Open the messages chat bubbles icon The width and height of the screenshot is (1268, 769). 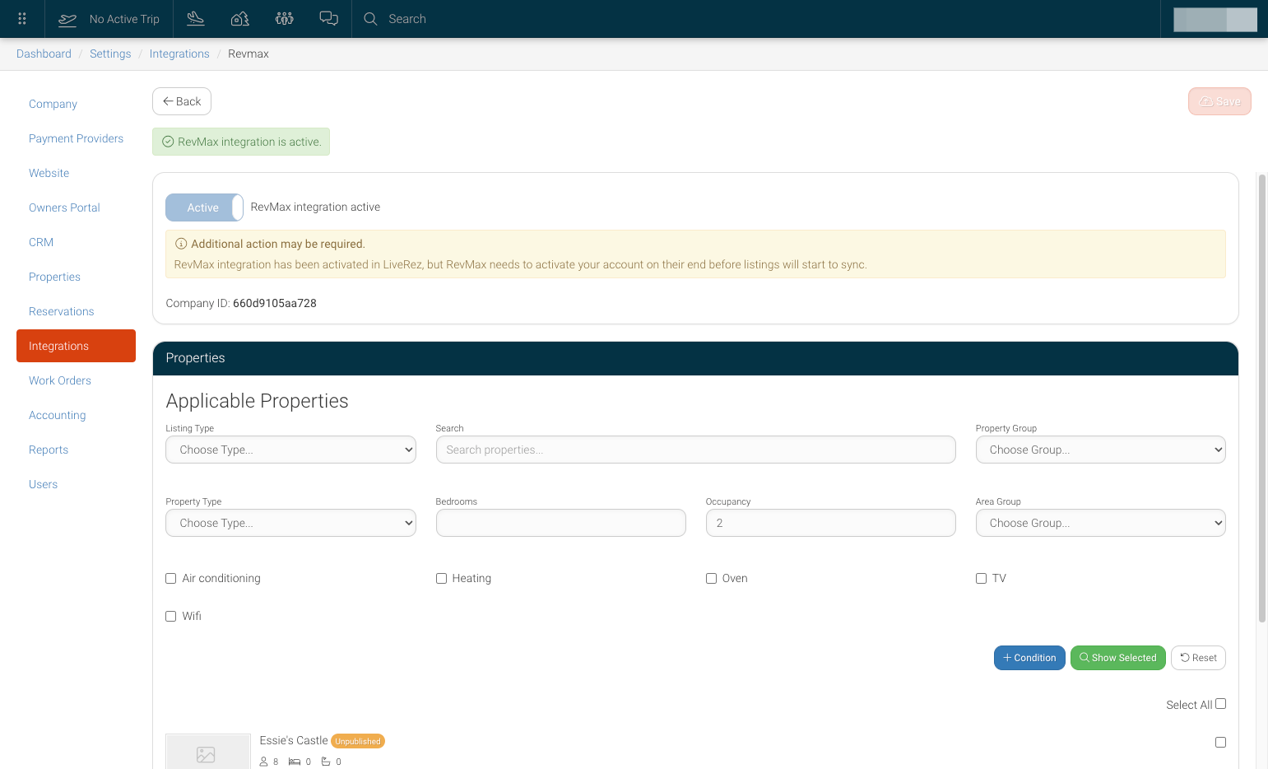click(x=329, y=19)
